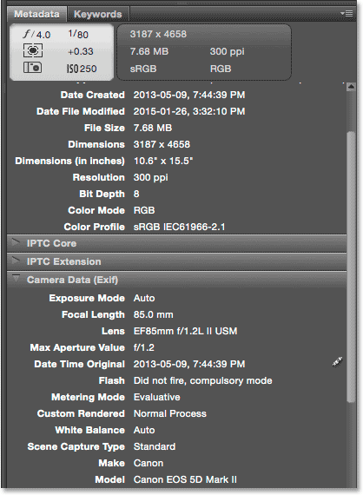Viewport: 363px width, 495px height.
Task: Switch to the Keywords tab
Action: pyautogui.click(x=97, y=14)
